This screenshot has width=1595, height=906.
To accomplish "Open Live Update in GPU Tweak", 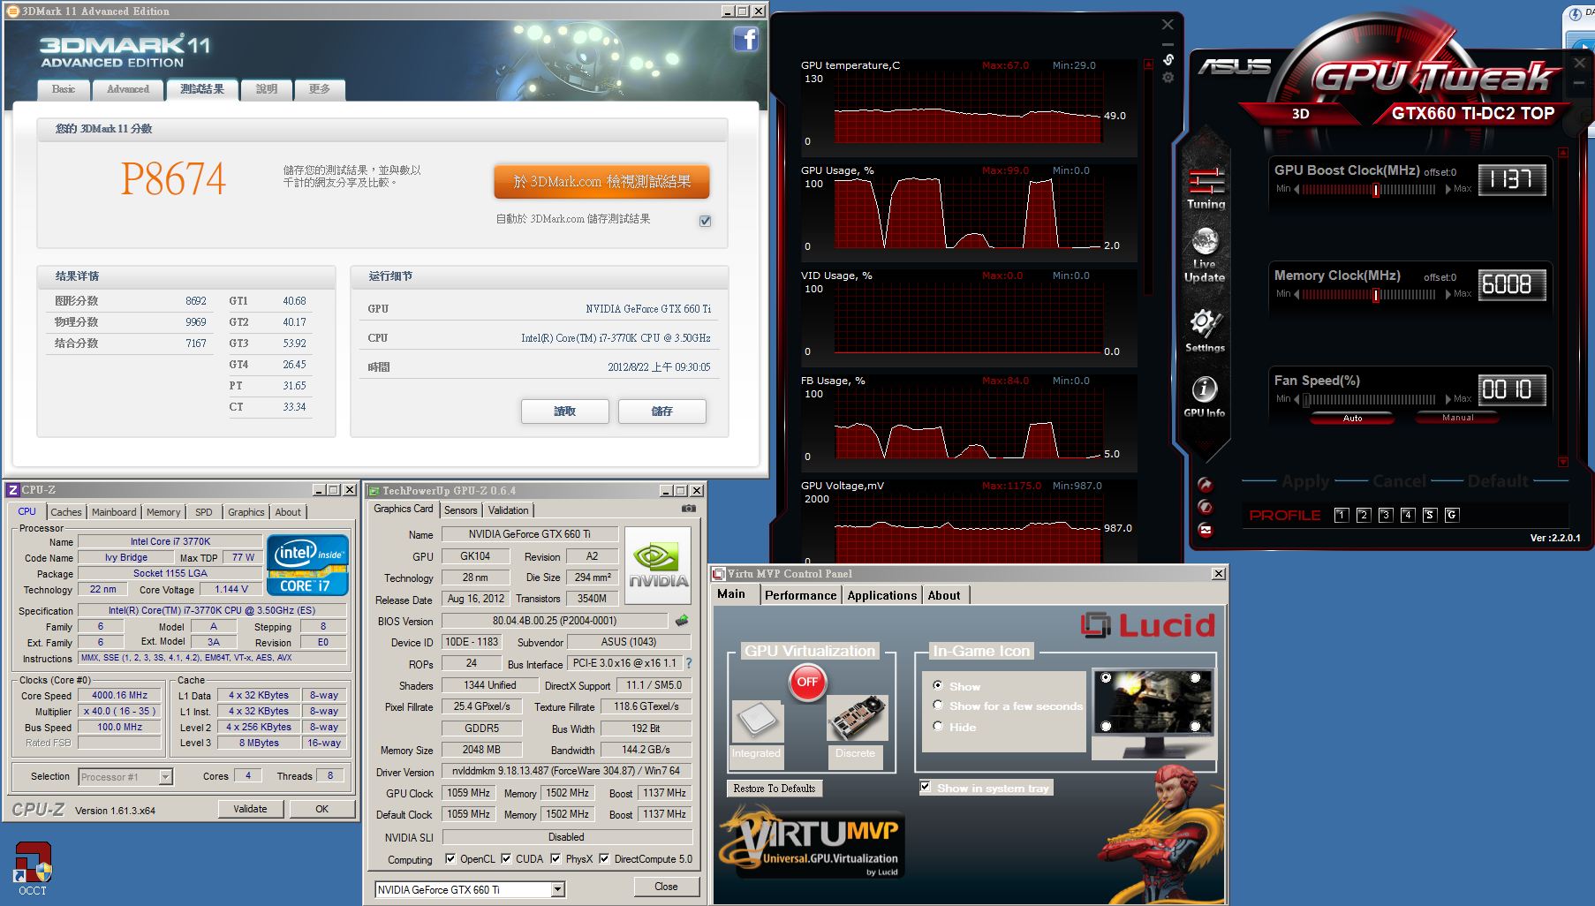I will point(1205,254).
